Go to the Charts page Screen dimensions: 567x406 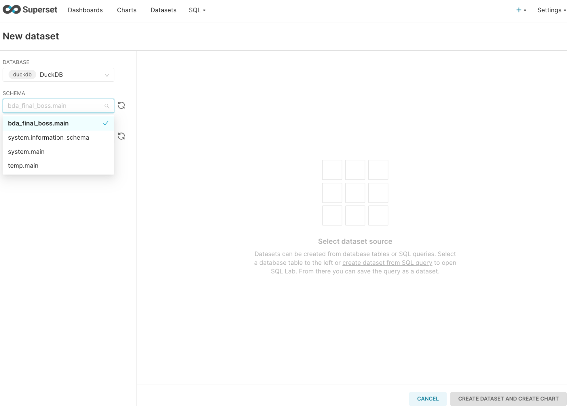point(127,10)
